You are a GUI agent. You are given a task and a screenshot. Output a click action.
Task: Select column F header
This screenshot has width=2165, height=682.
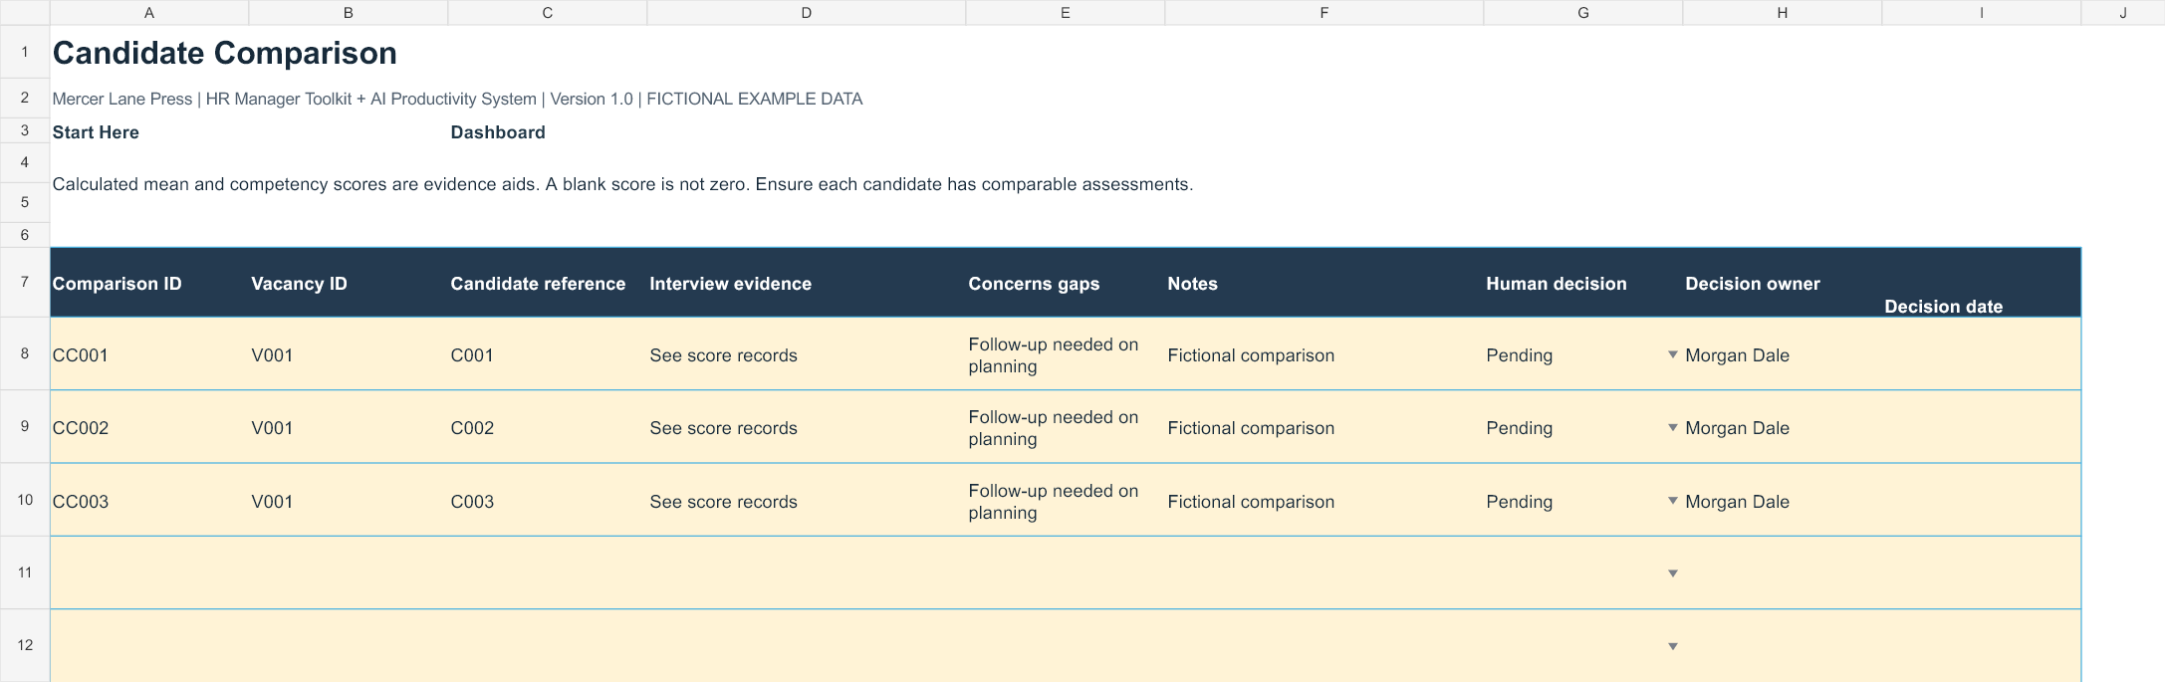pyautogui.click(x=1324, y=13)
